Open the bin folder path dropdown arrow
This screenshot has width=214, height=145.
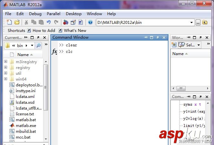tap(32, 45)
